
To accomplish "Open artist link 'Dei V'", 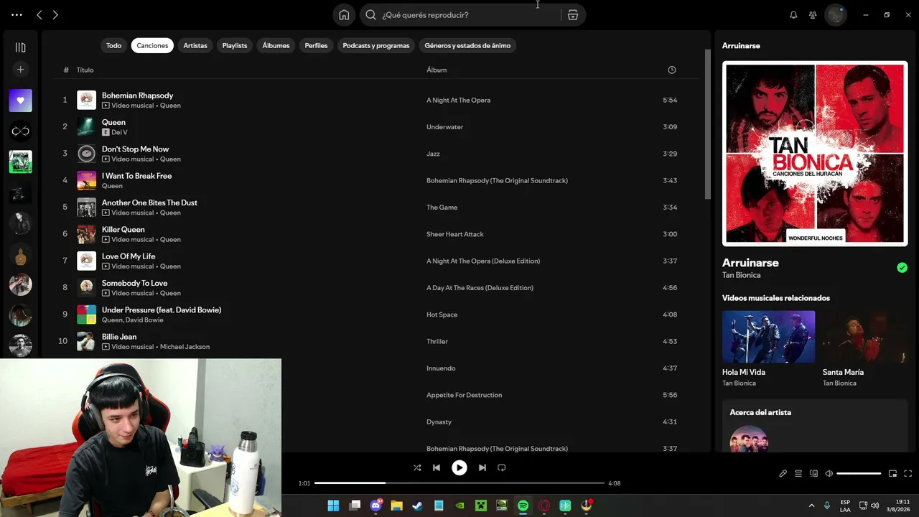I will [119, 133].
